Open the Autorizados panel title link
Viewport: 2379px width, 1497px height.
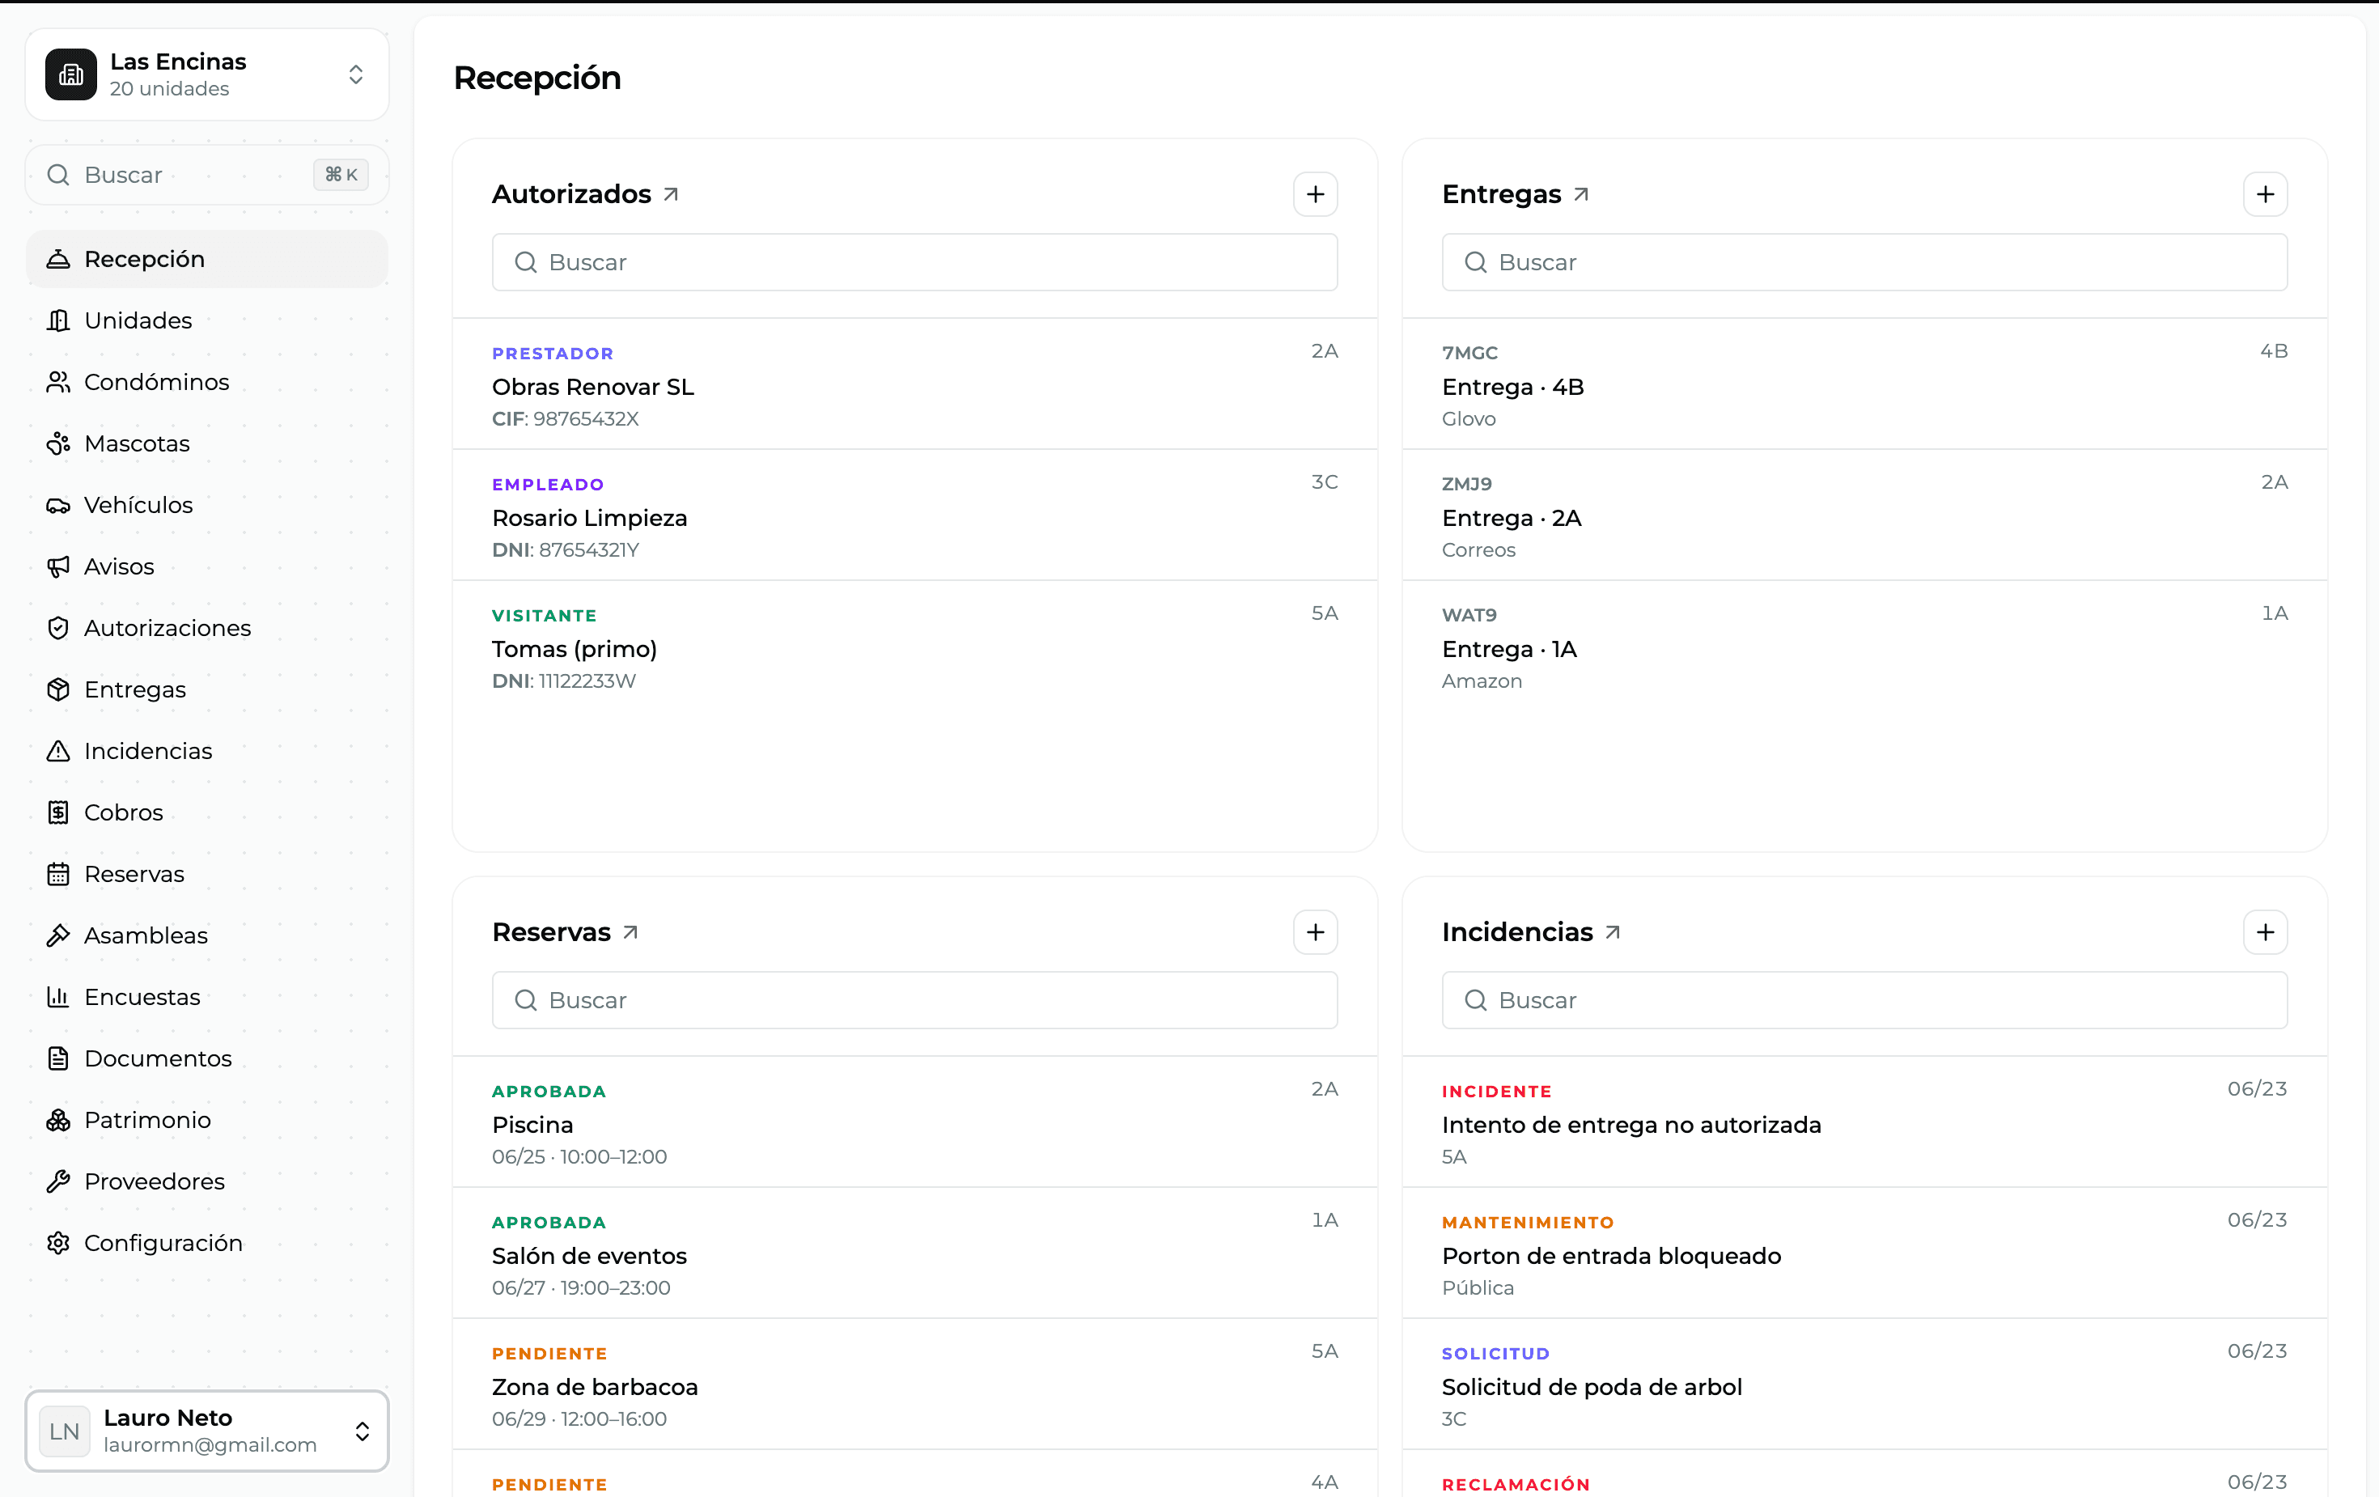click(585, 193)
